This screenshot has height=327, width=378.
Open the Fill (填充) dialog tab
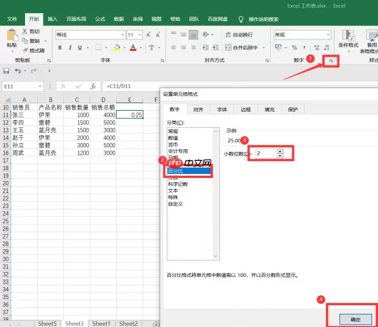pos(269,110)
